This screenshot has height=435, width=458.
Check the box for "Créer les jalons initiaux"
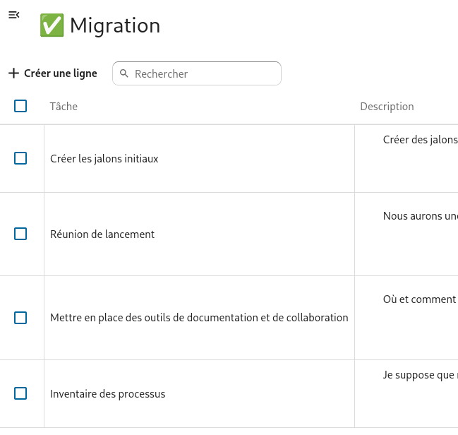20,158
